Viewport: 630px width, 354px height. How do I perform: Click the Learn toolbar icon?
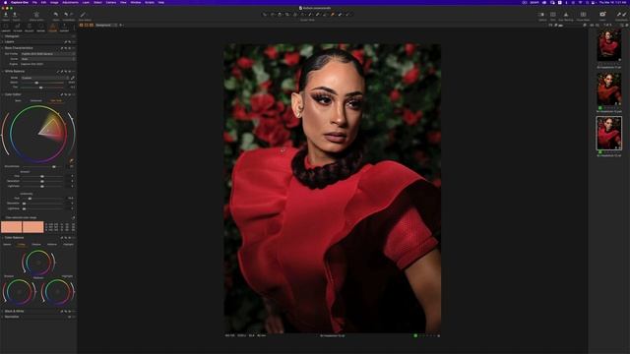[602, 15]
